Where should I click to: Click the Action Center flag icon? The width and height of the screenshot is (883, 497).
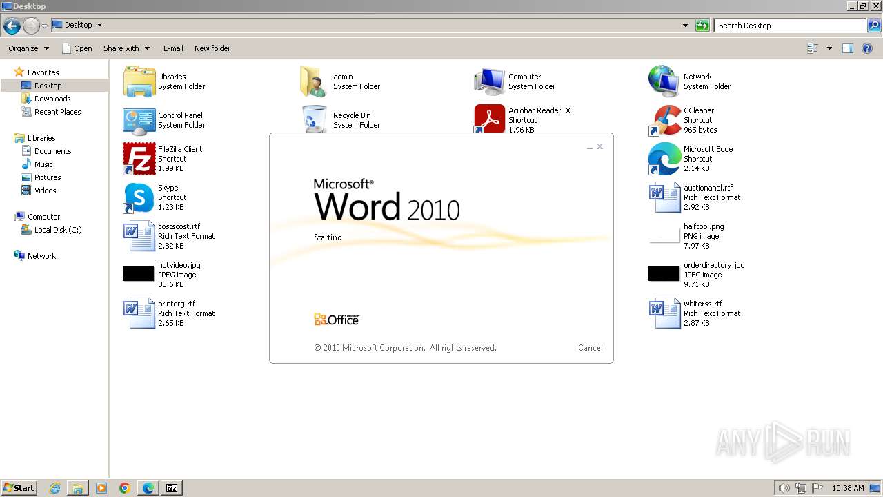817,488
